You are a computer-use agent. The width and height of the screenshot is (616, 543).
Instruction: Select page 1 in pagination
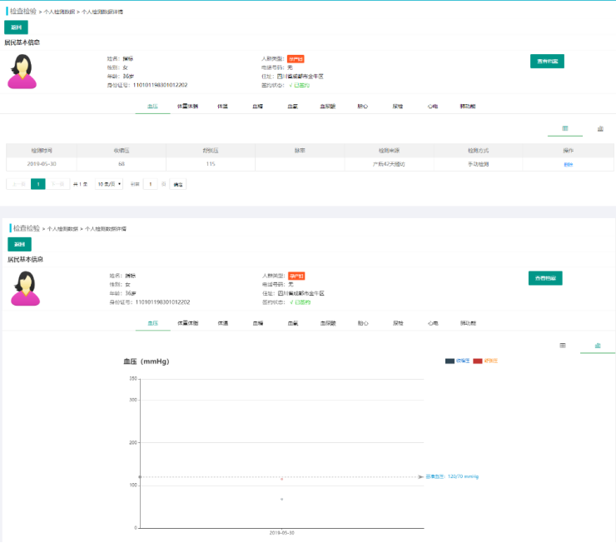37,183
